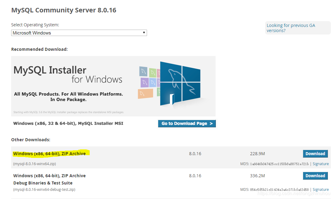Viewport: 333px width, 199px height.
Task: Follow the Looking for previous GA versions link
Action: point(291,28)
